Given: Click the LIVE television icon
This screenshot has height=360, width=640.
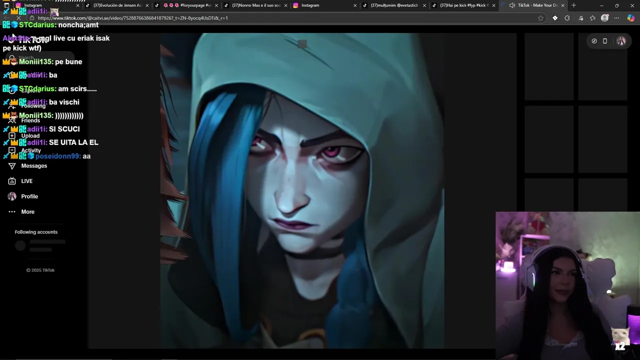Looking at the screenshot, I should (12, 181).
